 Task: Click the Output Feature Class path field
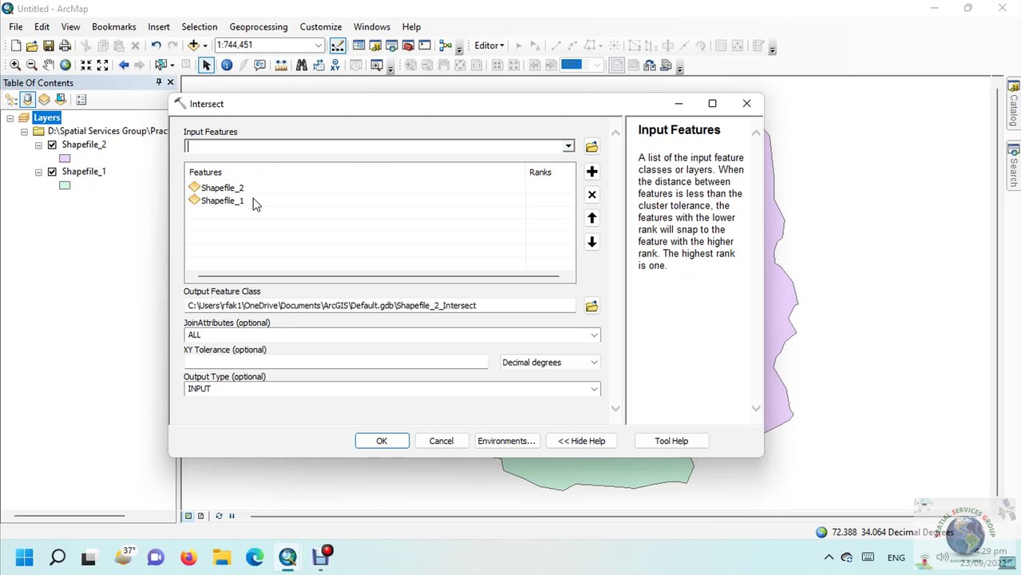[380, 306]
